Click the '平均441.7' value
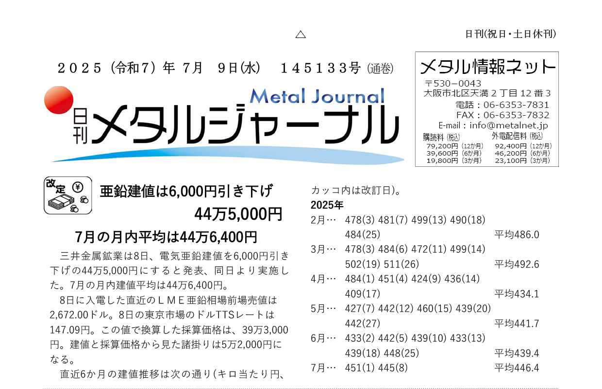The width and height of the screenshot is (602, 389). pos(517,324)
